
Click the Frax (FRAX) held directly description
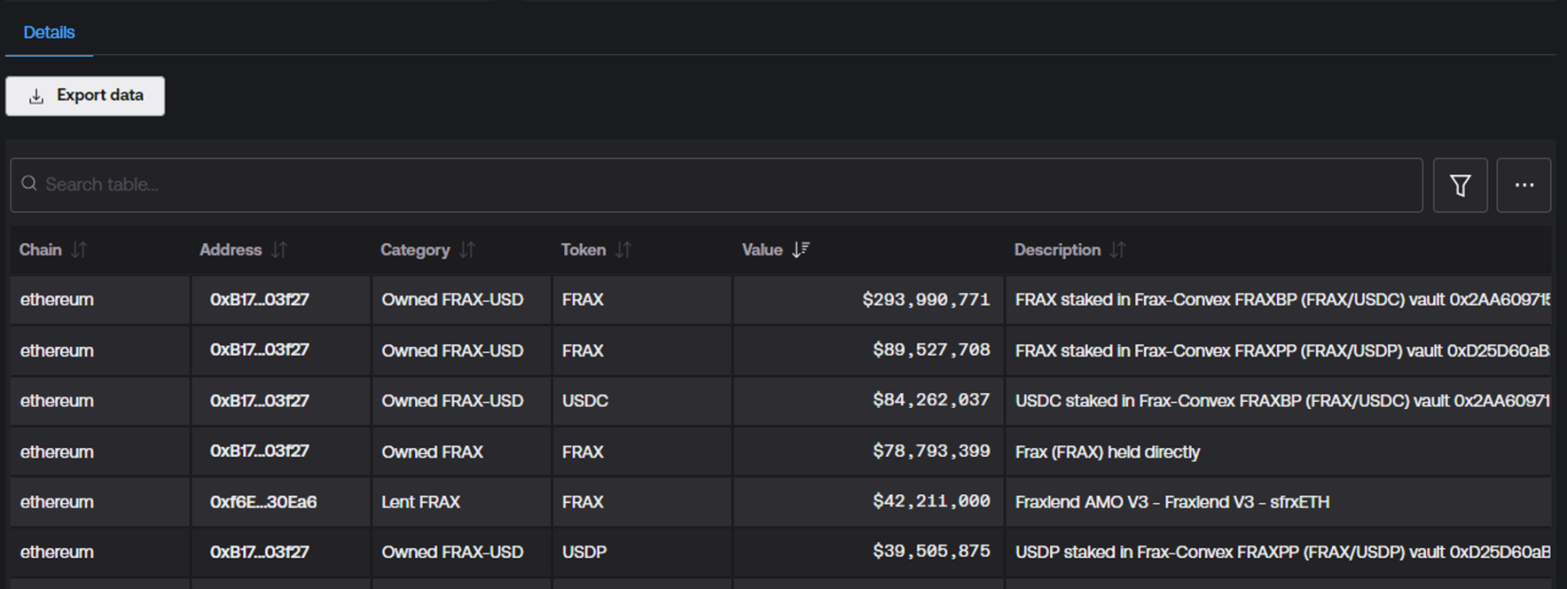coord(1106,452)
